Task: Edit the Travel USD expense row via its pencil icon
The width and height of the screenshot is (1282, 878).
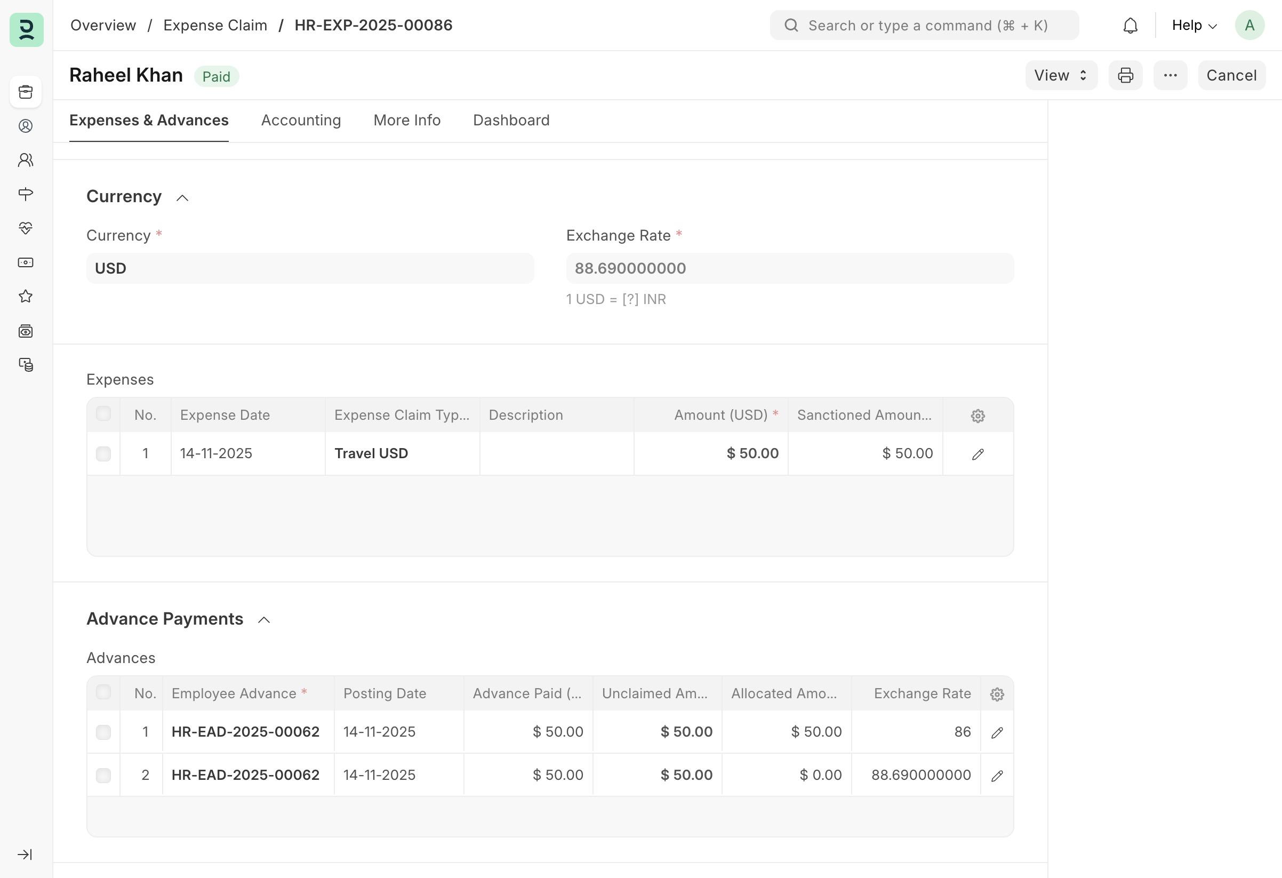Action: (977, 454)
